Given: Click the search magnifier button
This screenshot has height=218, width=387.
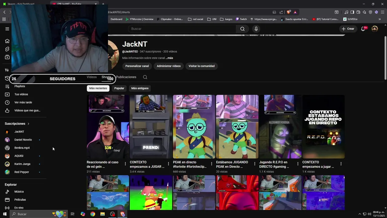Looking at the screenshot, I should (x=242, y=29).
